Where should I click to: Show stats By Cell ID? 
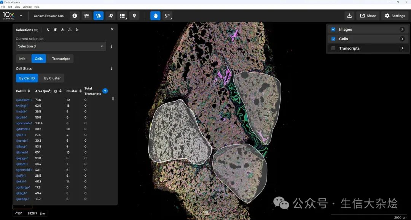click(27, 78)
